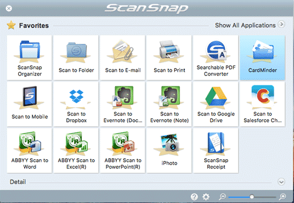Image resolution: width=294 pixels, height=203 pixels.
Task: Open ScanSnap Organizer
Action: point(30,57)
